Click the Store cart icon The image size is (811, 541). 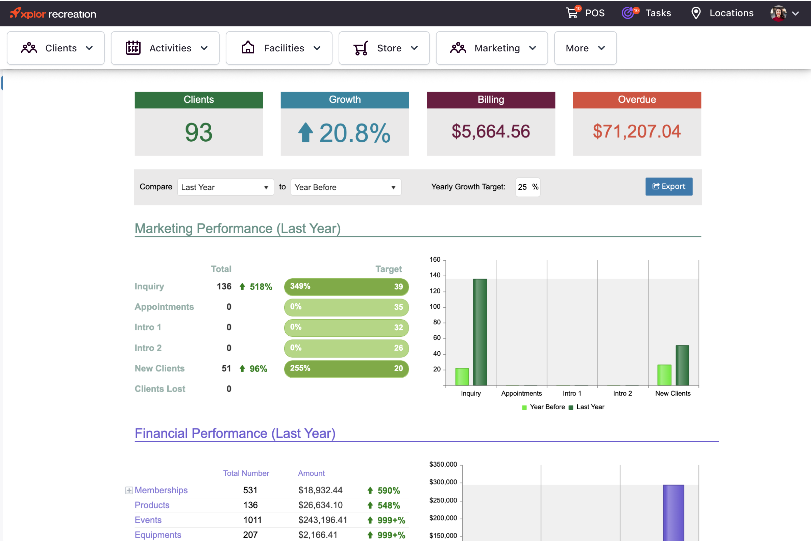click(x=360, y=48)
